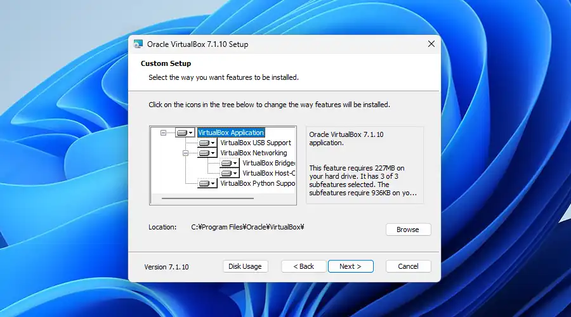Image resolution: width=571 pixels, height=317 pixels.
Task: Select the VirtualBox Application tree item
Action: pos(231,133)
